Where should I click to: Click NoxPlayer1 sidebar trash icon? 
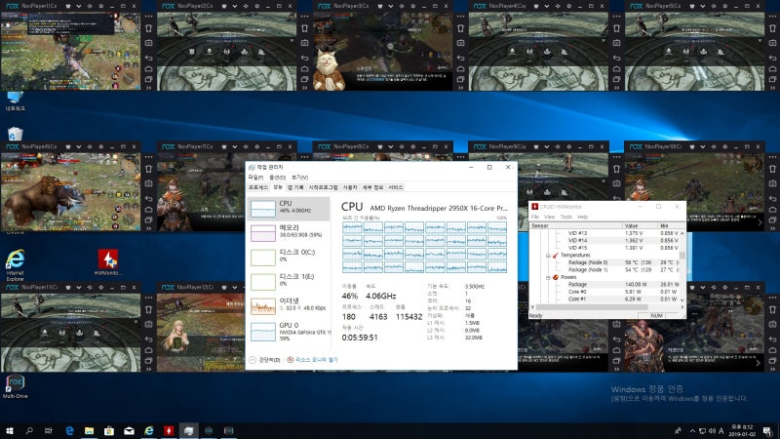[148, 28]
